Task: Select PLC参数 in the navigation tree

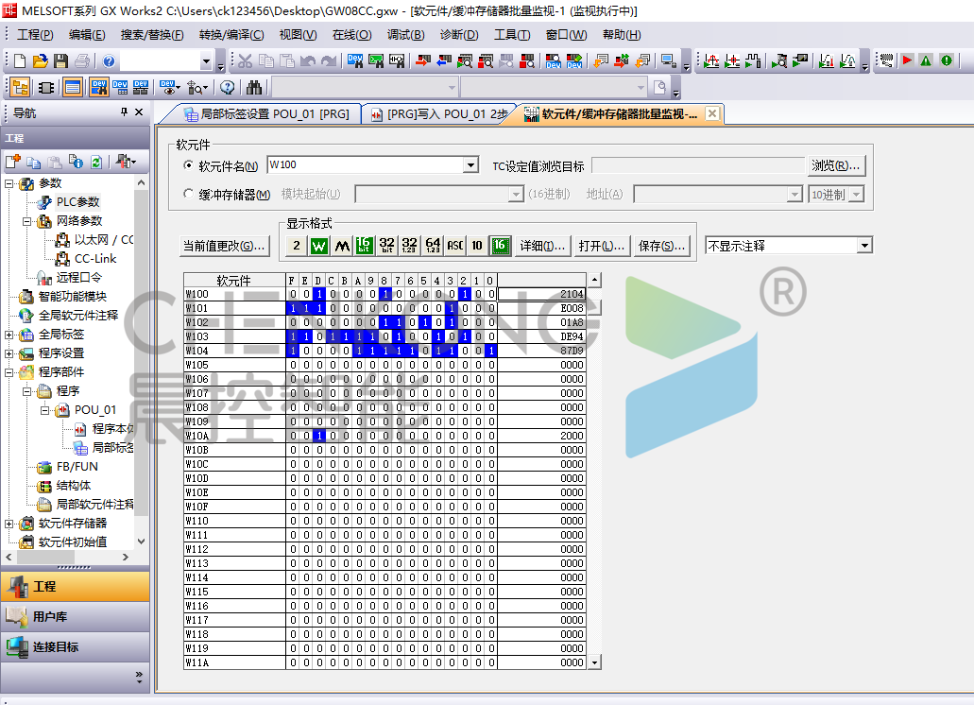Action: 77,202
